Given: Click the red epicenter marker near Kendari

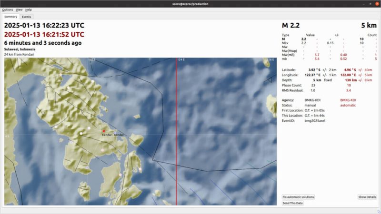Looking at the screenshot, I should (x=104, y=131).
